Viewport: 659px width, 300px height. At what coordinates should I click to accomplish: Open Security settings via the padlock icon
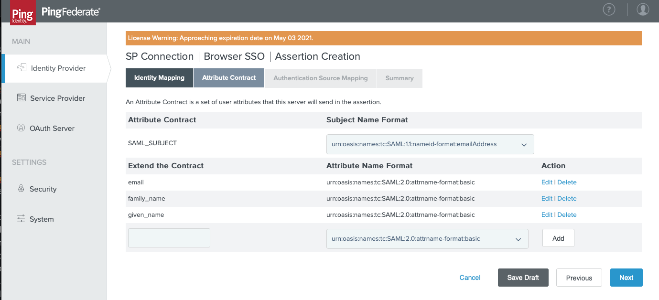[x=21, y=188]
